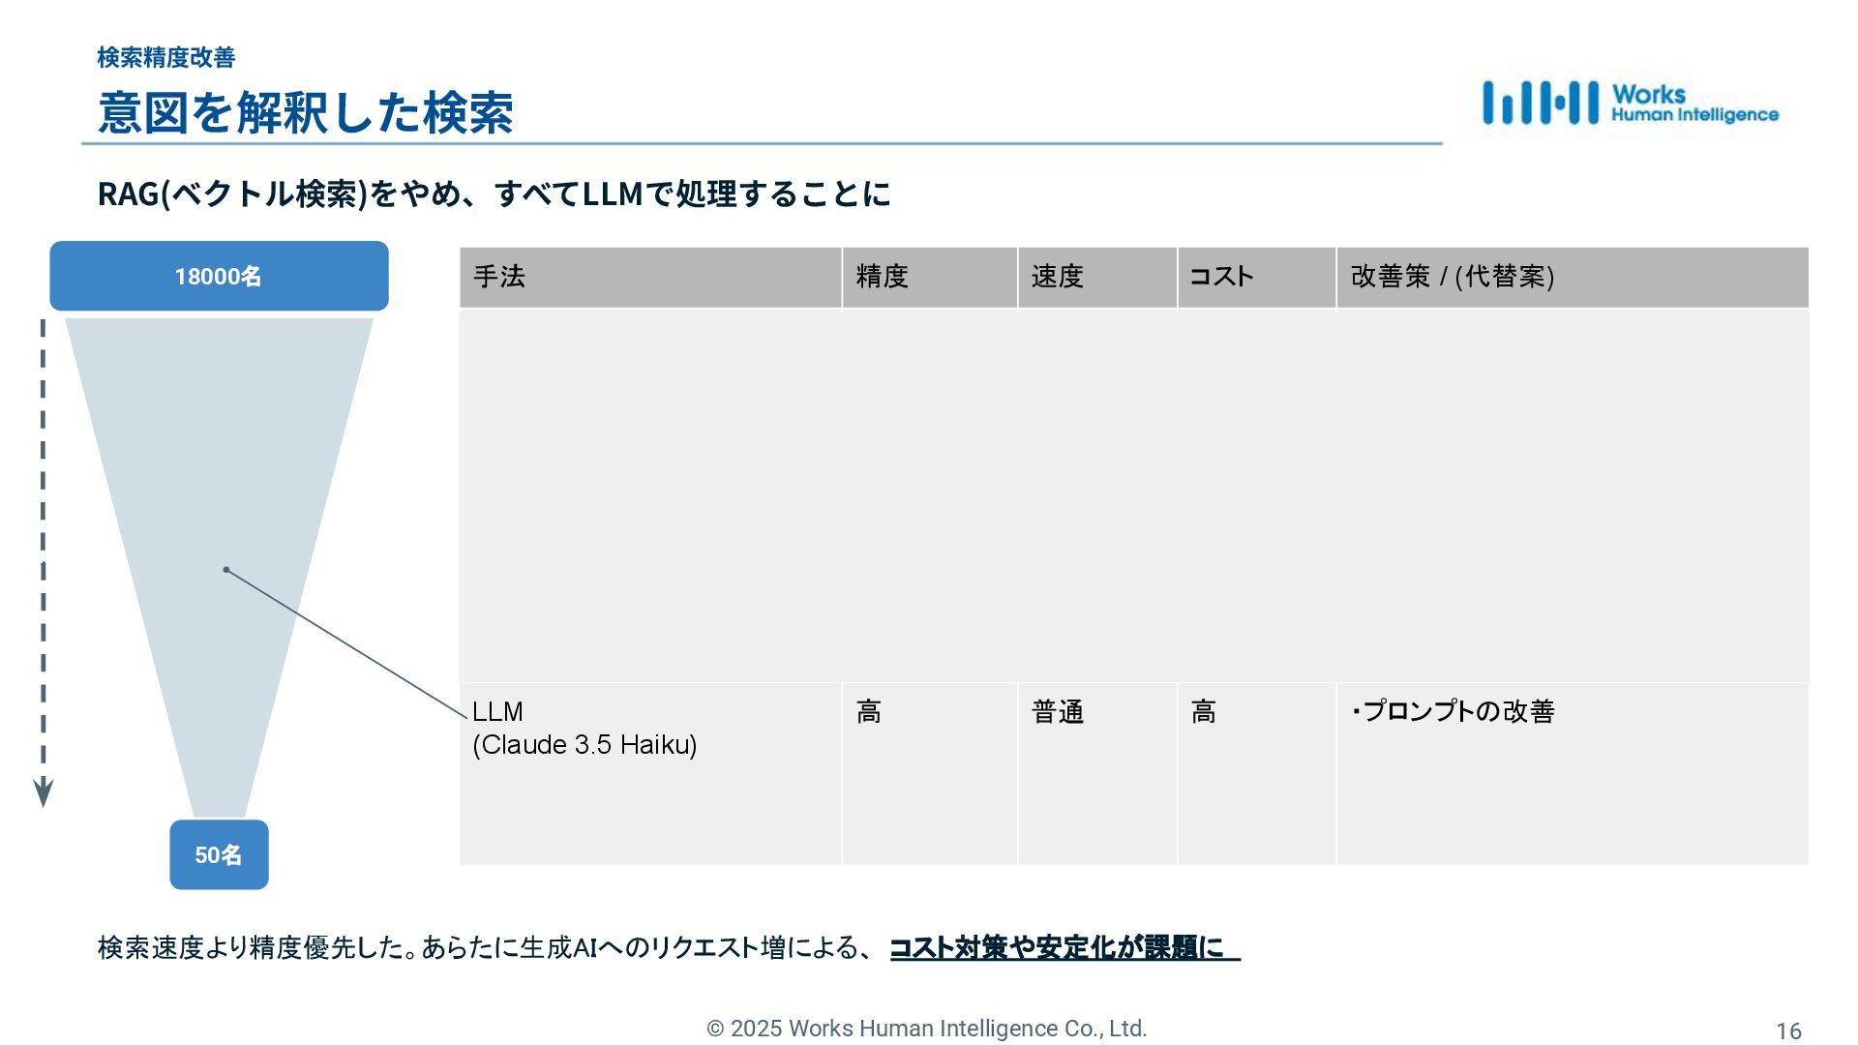Click the blue 50名 box
1858x1045 pixels.
pos(219,854)
